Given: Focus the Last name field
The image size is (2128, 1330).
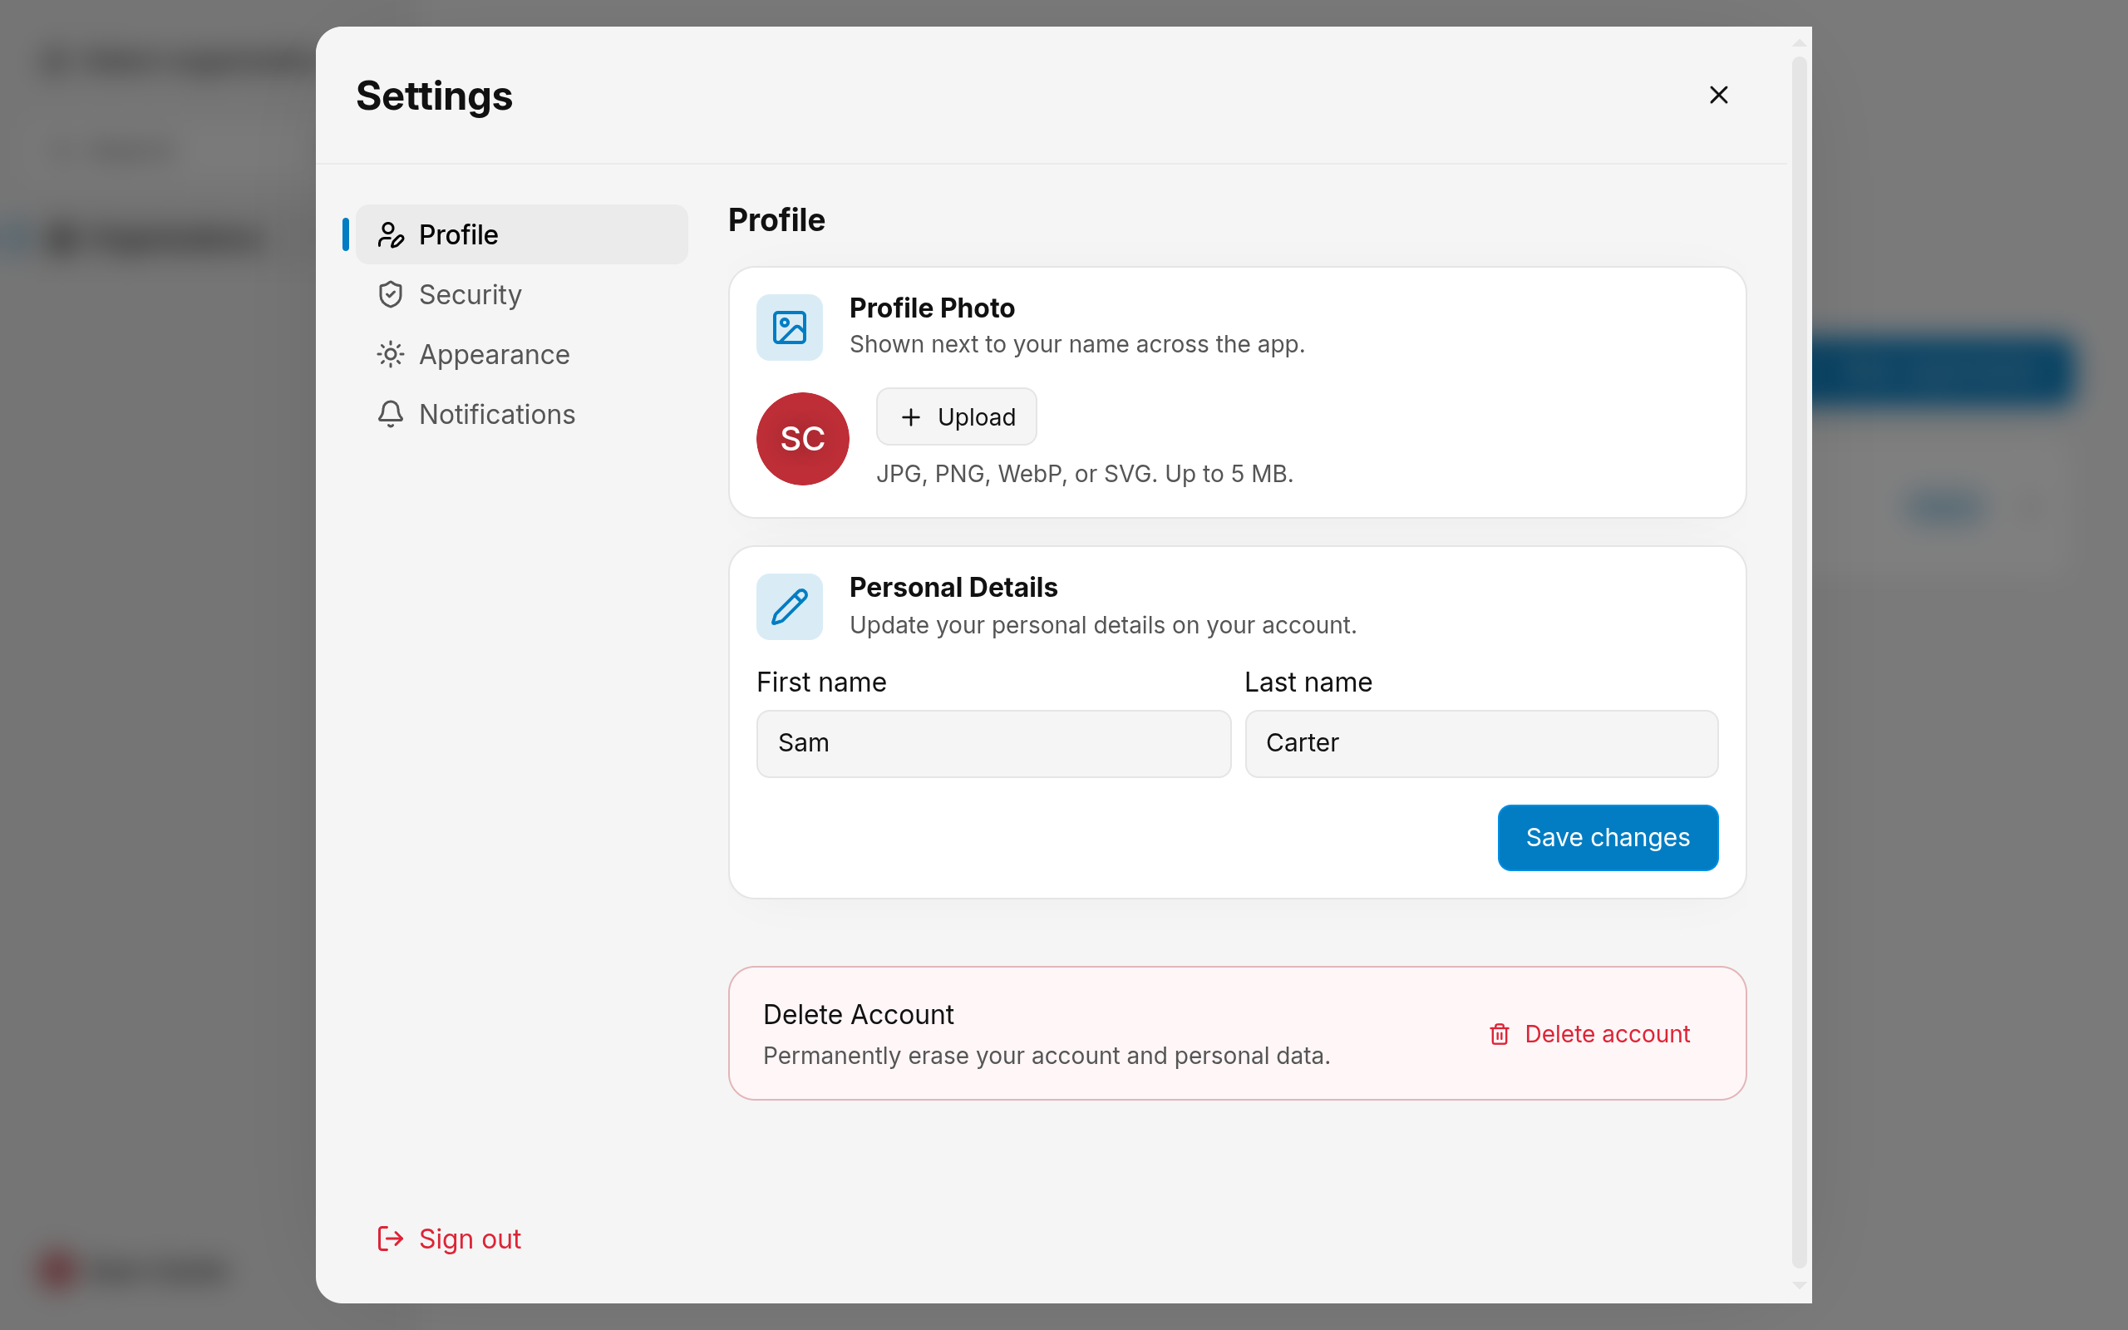Looking at the screenshot, I should 1481,743.
